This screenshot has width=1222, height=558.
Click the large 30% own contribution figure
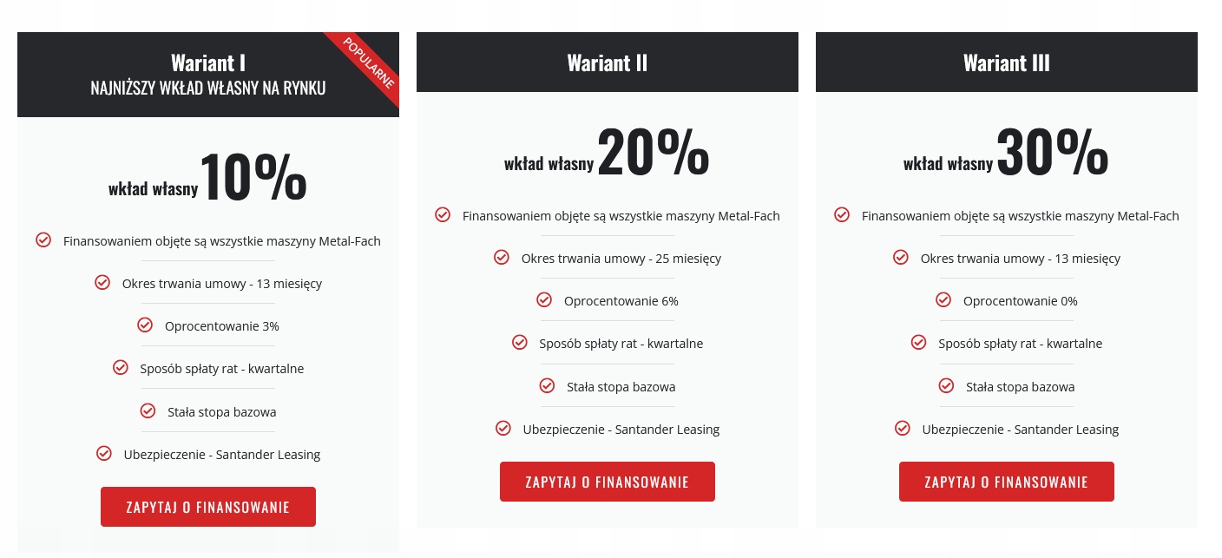pos(1052,153)
